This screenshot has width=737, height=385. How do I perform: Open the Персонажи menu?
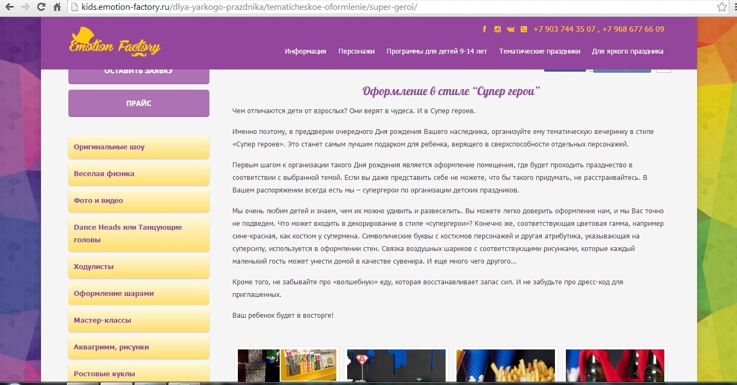(x=356, y=51)
